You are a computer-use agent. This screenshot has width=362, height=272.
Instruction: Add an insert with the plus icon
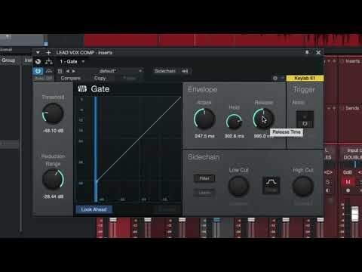[48, 52]
